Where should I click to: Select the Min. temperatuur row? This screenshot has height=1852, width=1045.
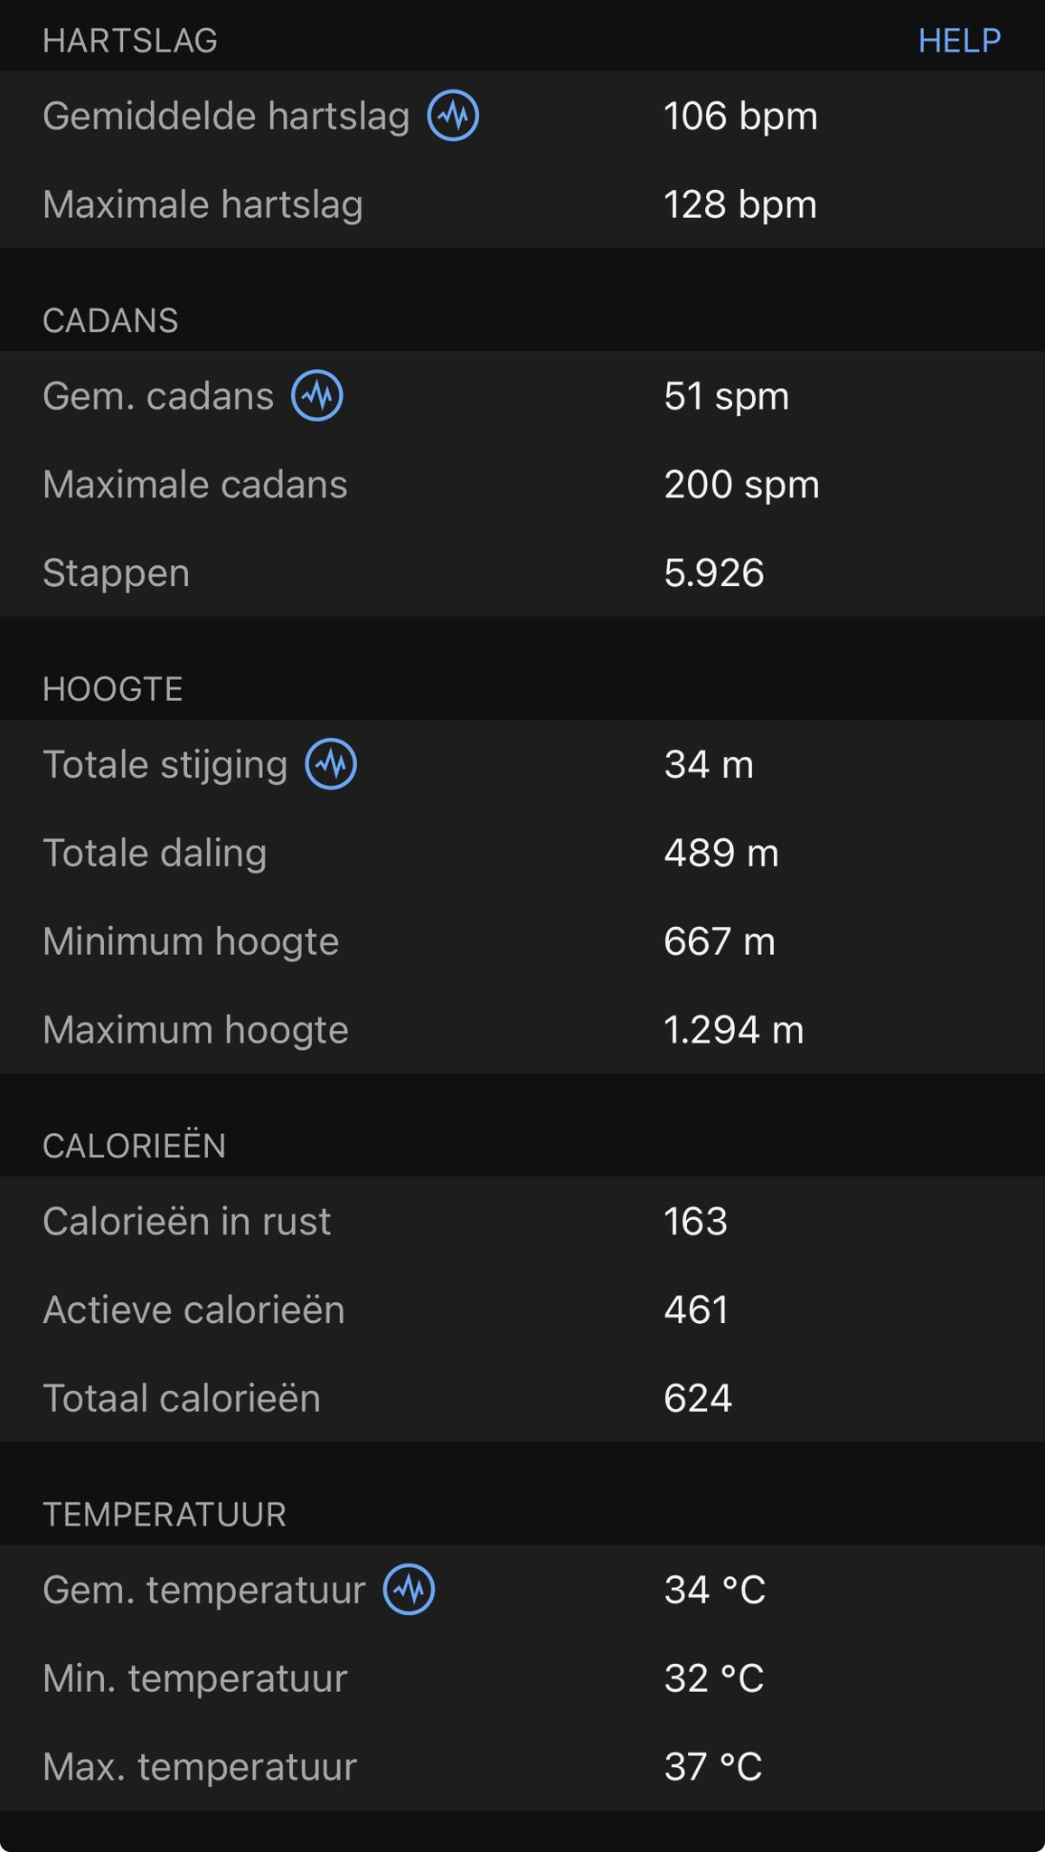coord(522,1678)
